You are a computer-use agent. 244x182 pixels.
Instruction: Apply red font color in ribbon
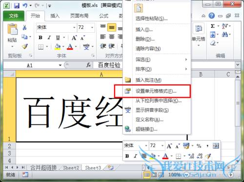pyautogui.click(x=70, y=47)
